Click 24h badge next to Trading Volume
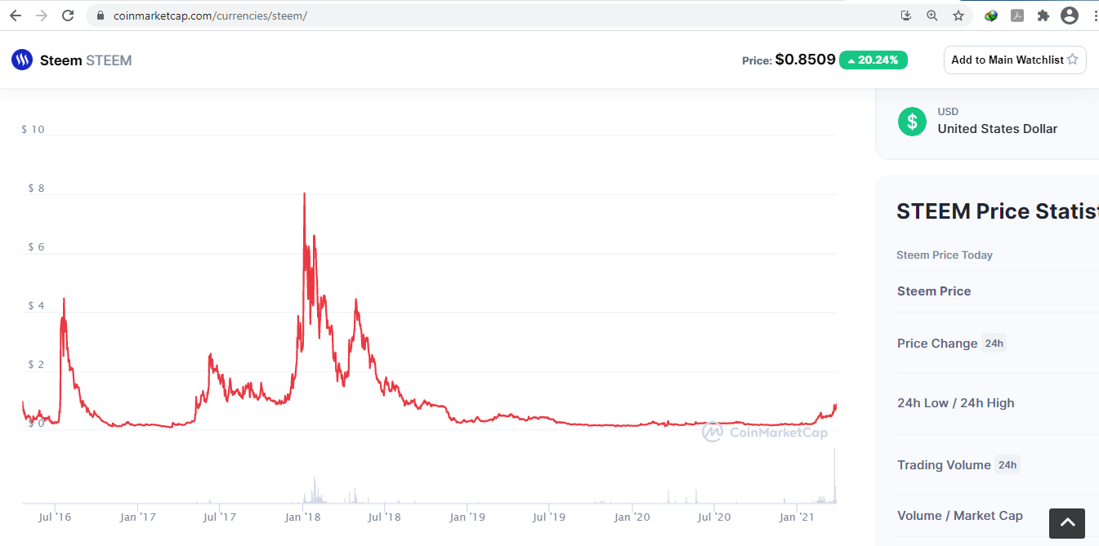This screenshot has height=546, width=1099. point(1007,465)
